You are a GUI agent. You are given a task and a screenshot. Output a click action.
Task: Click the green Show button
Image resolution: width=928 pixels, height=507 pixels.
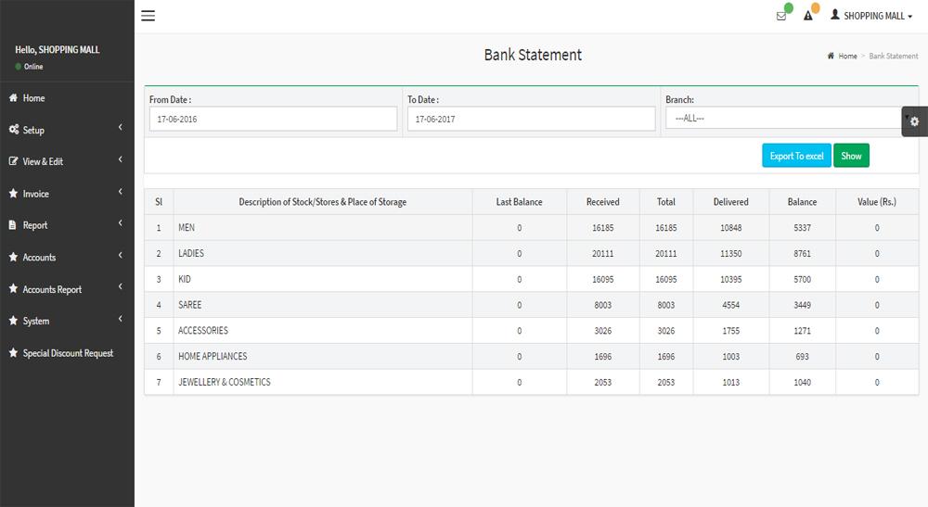851,156
